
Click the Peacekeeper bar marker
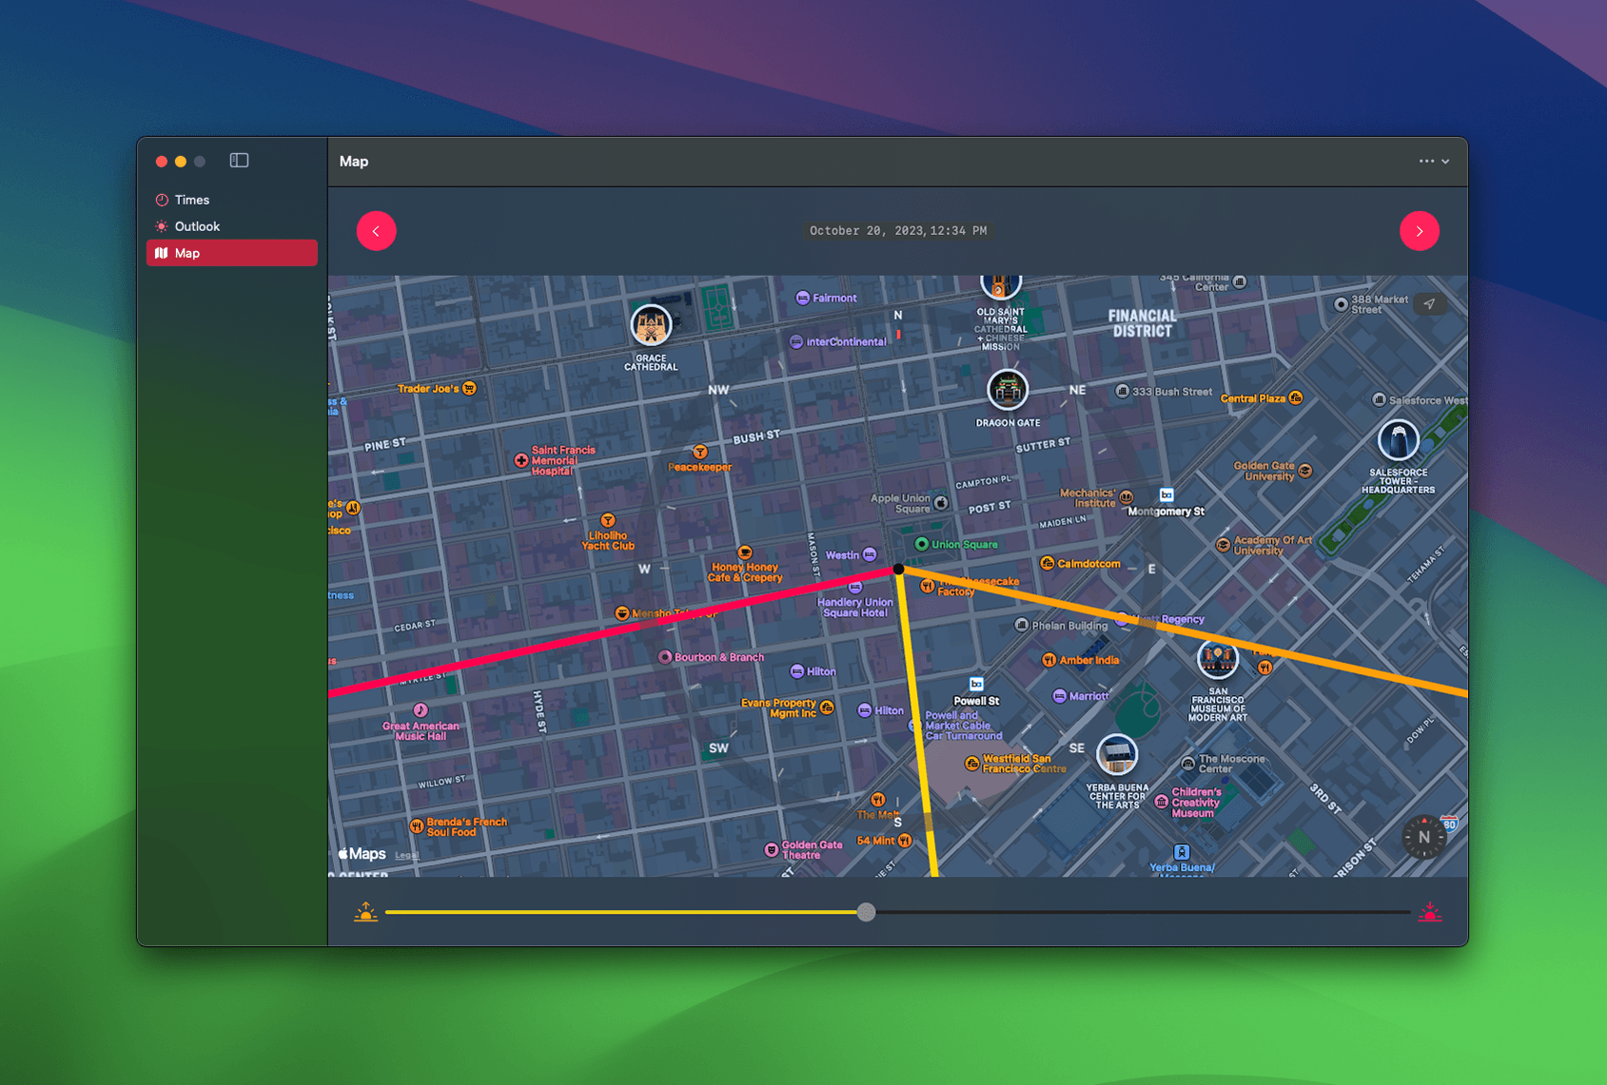click(700, 452)
